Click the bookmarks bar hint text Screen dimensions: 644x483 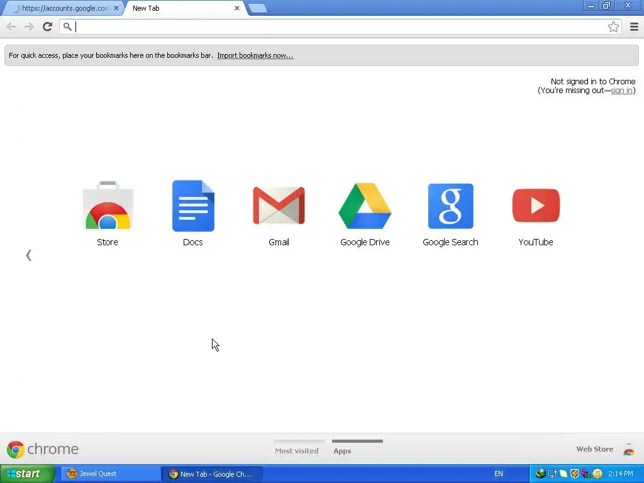(111, 55)
